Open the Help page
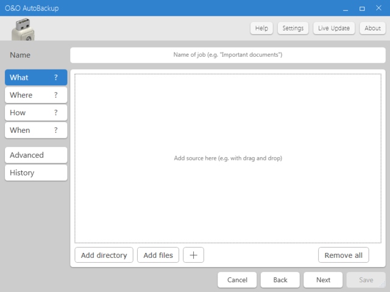 pyautogui.click(x=261, y=28)
